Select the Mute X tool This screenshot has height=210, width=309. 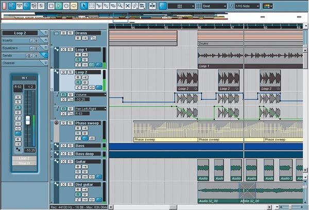128,6
